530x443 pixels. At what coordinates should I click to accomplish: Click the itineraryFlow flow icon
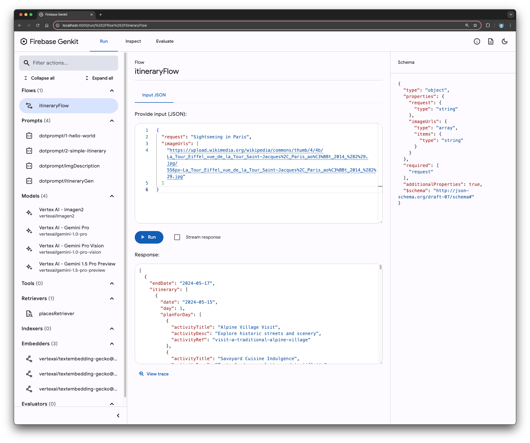[29, 106]
